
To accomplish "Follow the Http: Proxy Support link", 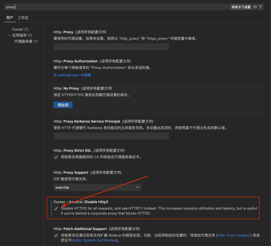I will (234, 235).
